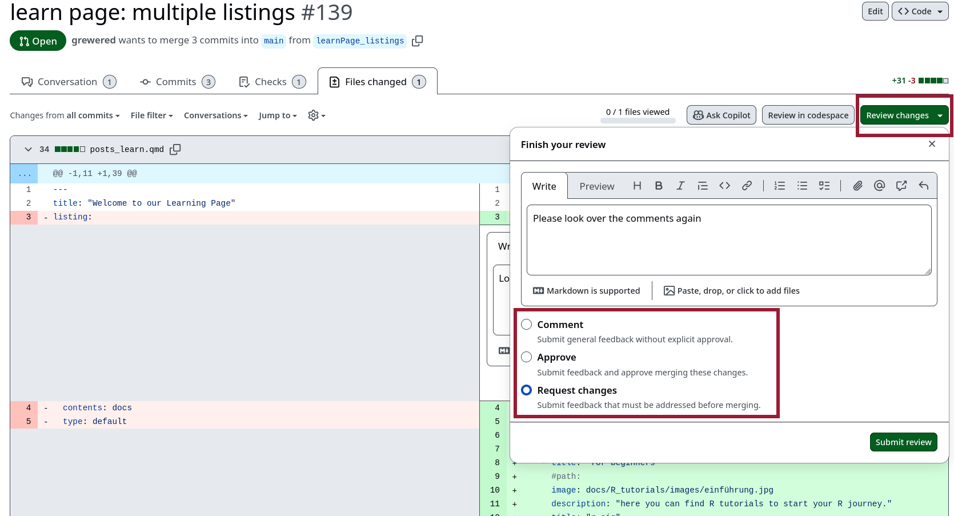The width and height of the screenshot is (954, 516).
Task: Switch to the Conversation tab
Action: point(69,82)
